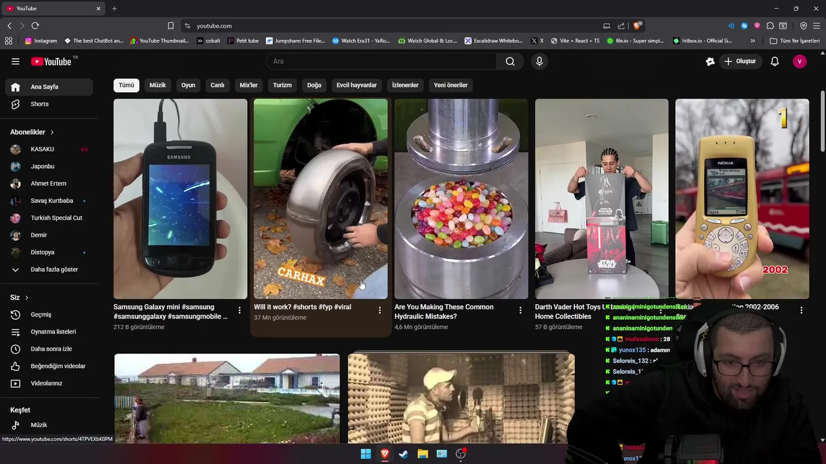
Task: Select the Müzik filter chip
Action: [157, 85]
